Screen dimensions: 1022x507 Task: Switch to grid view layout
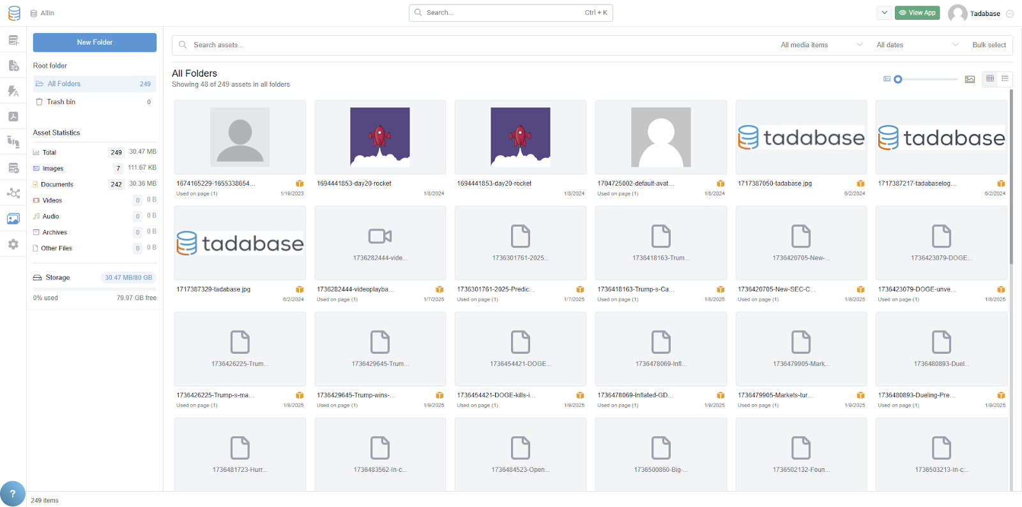tap(990, 79)
